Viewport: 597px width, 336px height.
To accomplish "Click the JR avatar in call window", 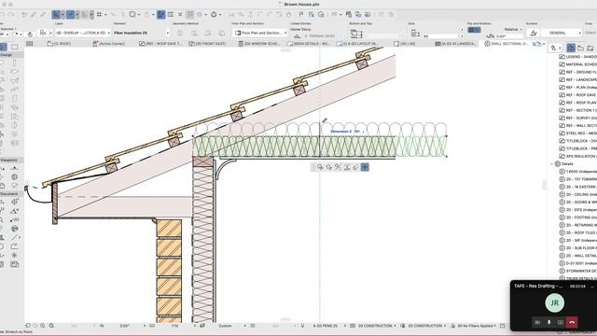I will click(554, 302).
